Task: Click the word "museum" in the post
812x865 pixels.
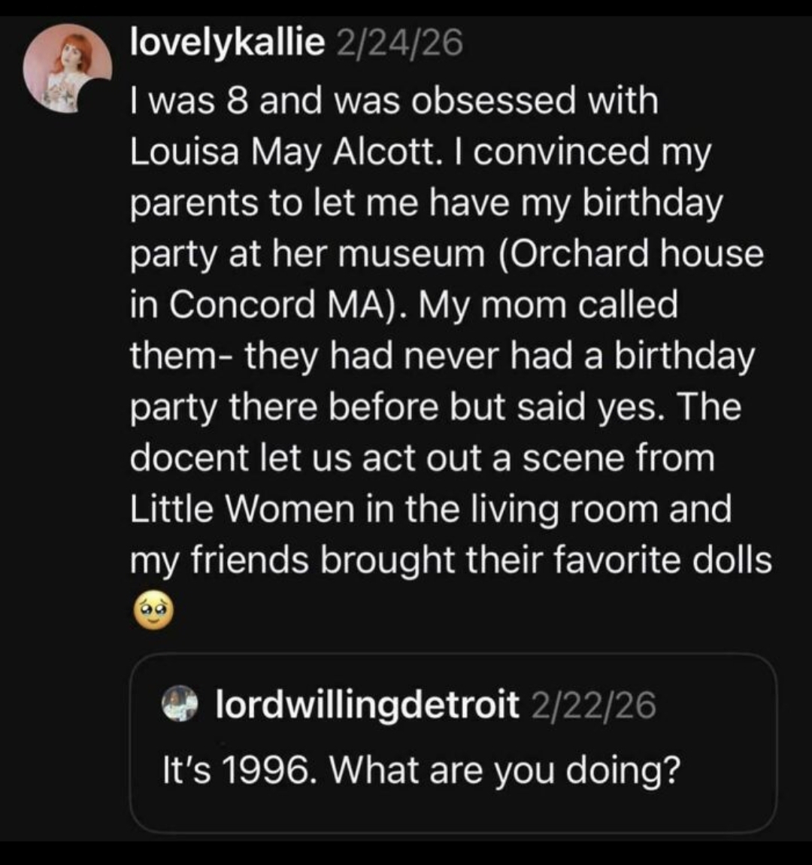Action: click(411, 255)
